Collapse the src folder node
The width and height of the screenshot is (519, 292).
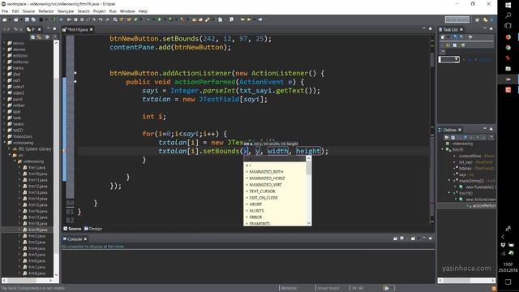click(x=10, y=155)
